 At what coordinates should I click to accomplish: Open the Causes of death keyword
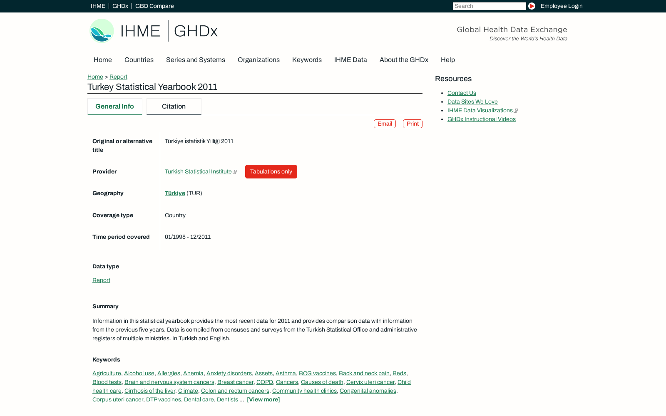point(322,382)
